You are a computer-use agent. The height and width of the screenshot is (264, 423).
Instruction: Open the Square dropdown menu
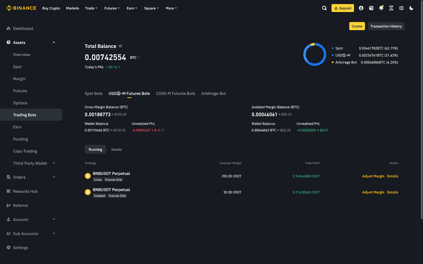(x=151, y=8)
